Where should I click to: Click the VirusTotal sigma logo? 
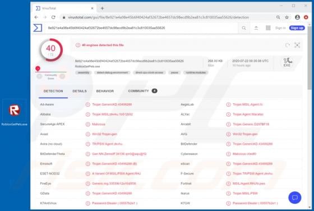click(x=38, y=28)
